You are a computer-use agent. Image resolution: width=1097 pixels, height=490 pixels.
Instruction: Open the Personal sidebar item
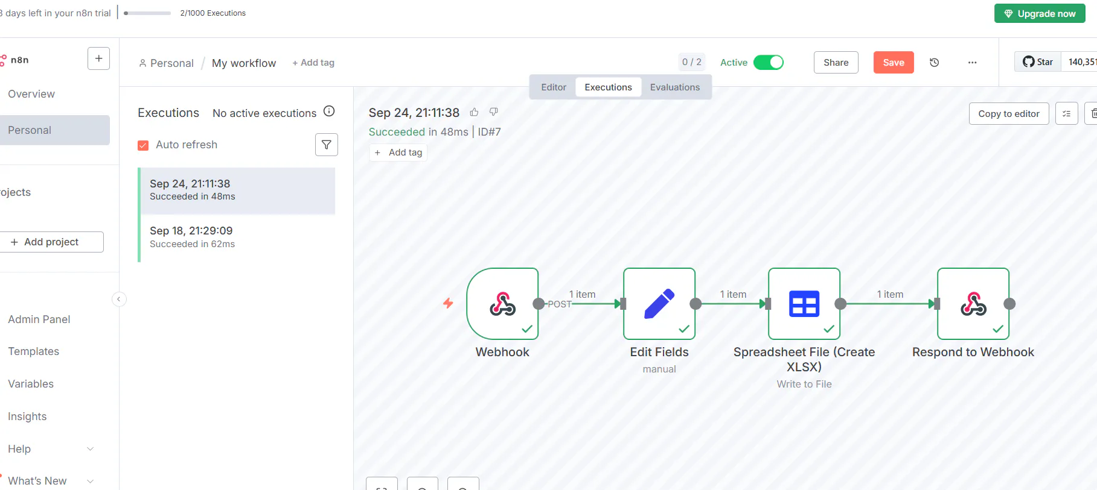[54, 130]
